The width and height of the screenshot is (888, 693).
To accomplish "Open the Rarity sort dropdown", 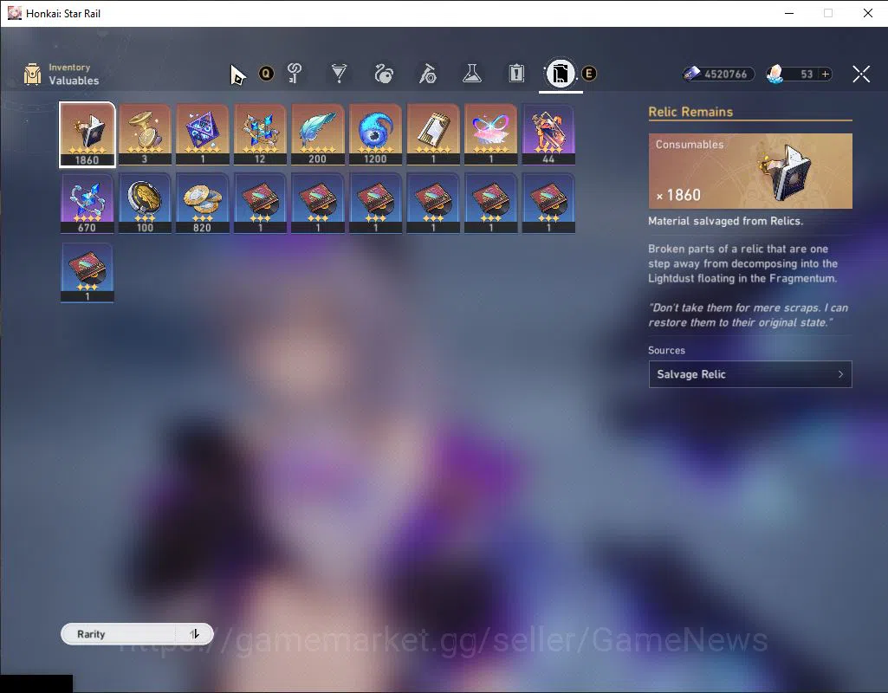I will [x=118, y=634].
